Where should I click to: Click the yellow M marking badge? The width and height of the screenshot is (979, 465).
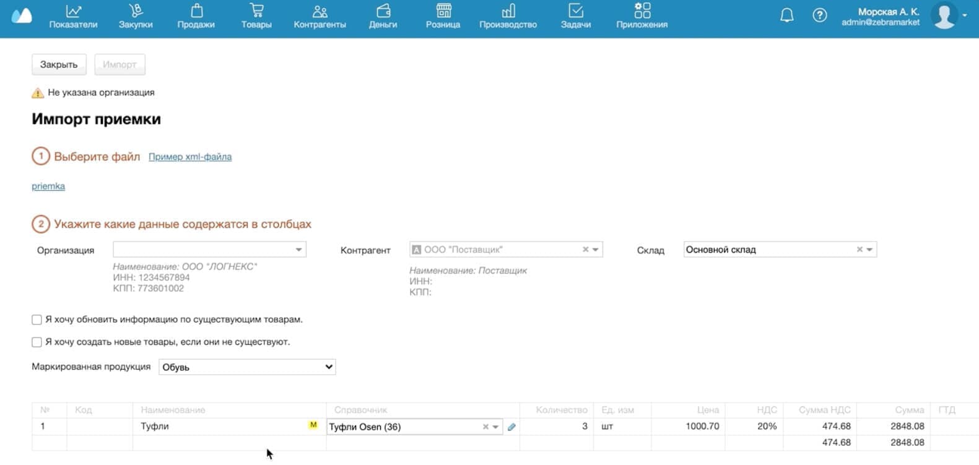coord(313,425)
